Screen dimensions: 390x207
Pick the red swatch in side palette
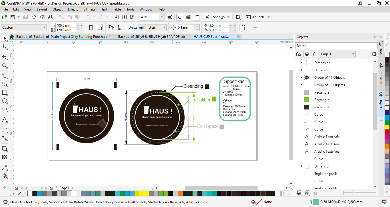(x=387, y=132)
